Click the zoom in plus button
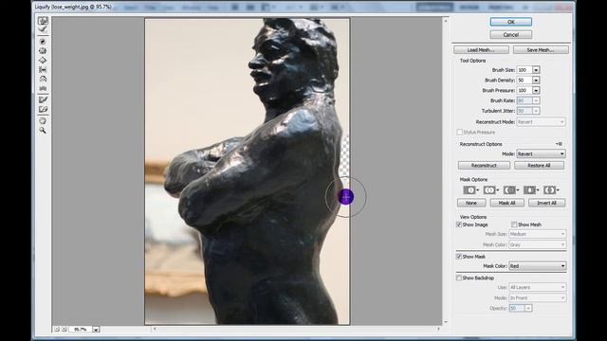Viewport: 607px width, 341px height. [x=64, y=329]
